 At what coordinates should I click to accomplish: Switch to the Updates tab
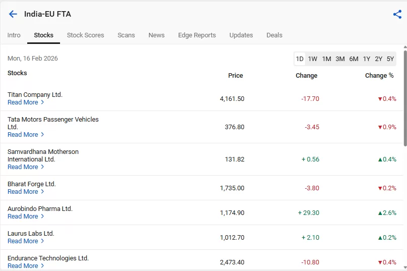[x=241, y=35]
